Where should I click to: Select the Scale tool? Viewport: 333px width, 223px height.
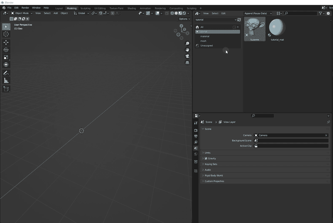click(6, 57)
